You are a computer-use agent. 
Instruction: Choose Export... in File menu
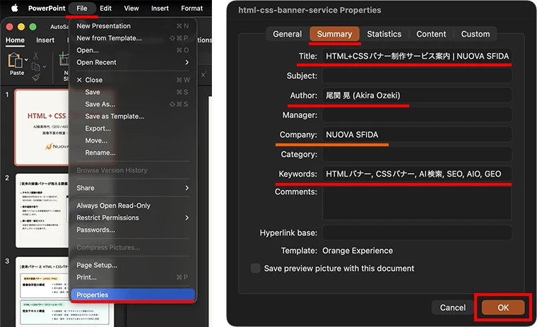pyautogui.click(x=133, y=129)
